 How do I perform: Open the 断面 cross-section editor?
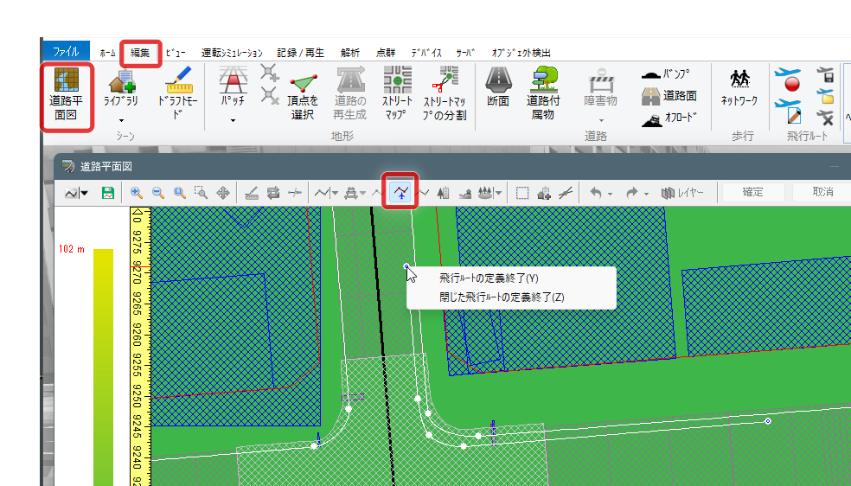point(498,86)
